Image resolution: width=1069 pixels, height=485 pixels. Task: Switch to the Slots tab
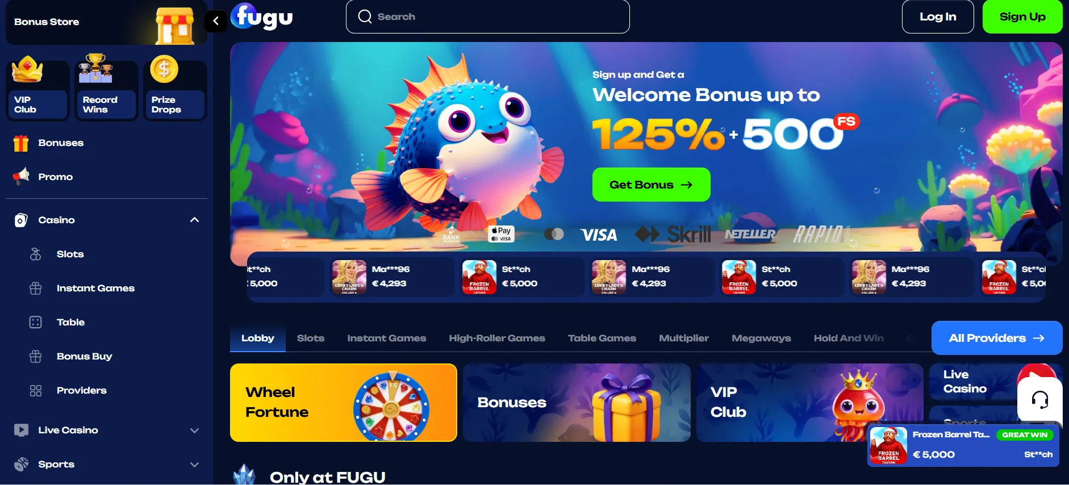point(311,338)
